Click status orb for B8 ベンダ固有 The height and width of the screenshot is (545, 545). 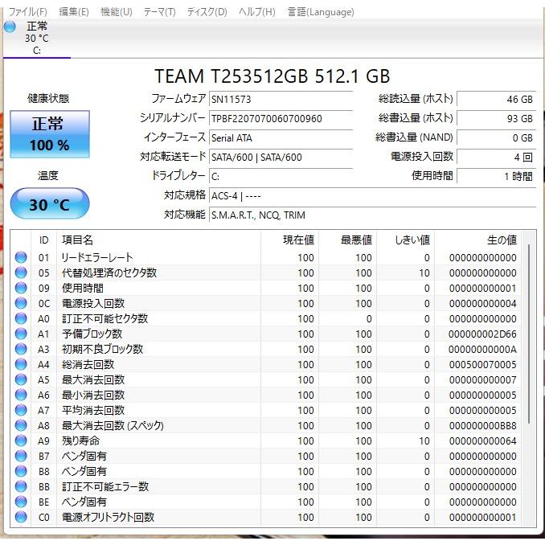(x=21, y=471)
